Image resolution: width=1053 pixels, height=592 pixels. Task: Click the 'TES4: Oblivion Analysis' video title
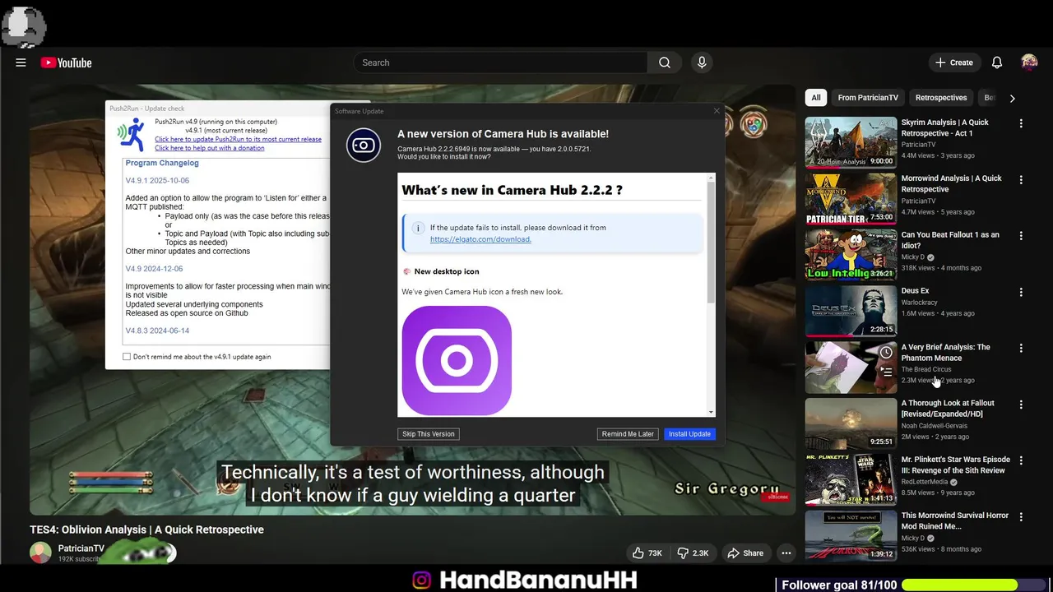tap(146, 530)
